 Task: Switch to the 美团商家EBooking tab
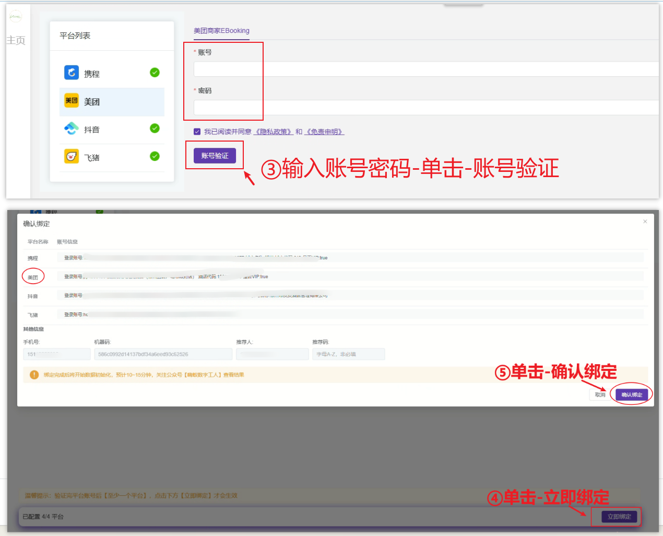coord(221,31)
